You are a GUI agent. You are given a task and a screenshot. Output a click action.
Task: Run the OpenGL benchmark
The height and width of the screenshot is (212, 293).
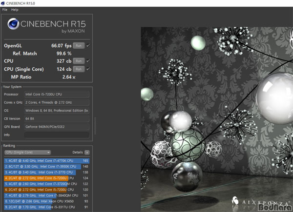point(79,45)
